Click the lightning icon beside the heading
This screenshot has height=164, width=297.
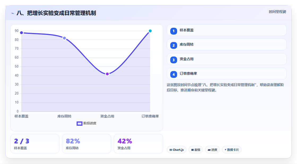point(13,13)
